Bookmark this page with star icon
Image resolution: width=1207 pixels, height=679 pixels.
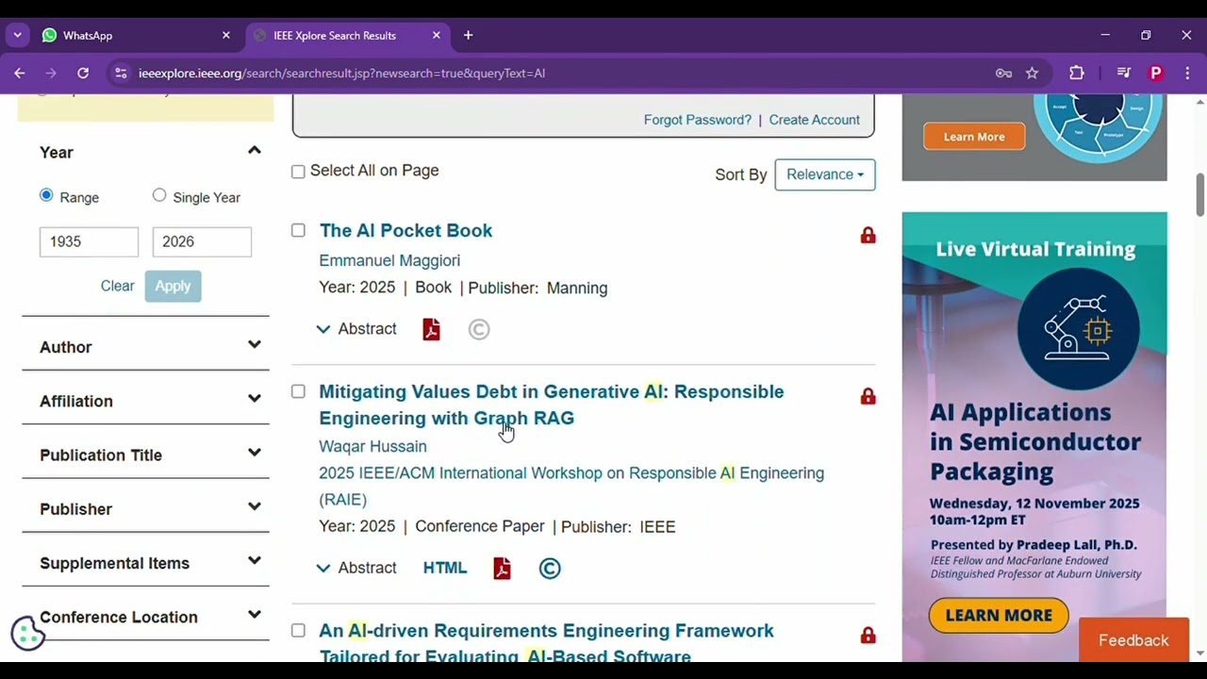[x=1032, y=73]
